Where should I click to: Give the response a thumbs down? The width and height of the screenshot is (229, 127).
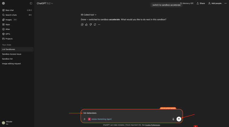[91, 25]
